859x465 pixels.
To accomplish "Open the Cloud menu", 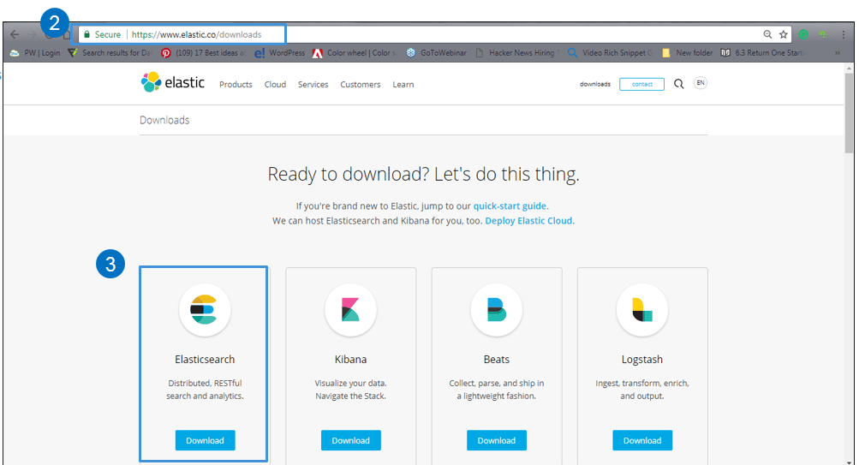I will 275,84.
